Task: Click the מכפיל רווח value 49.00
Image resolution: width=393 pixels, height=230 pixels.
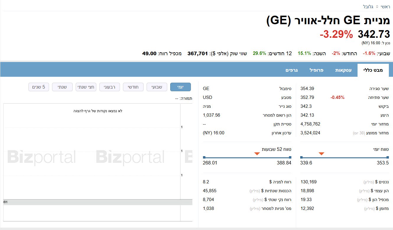Action: 149,53
